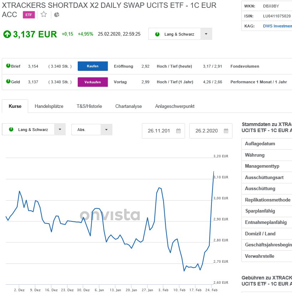Click the pie chart portfolio icon
Image resolution: width=292 pixels, height=293 pixels.
pyautogui.click(x=57, y=15)
